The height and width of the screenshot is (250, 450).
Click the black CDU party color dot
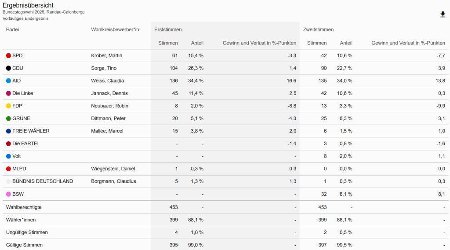(x=8, y=68)
